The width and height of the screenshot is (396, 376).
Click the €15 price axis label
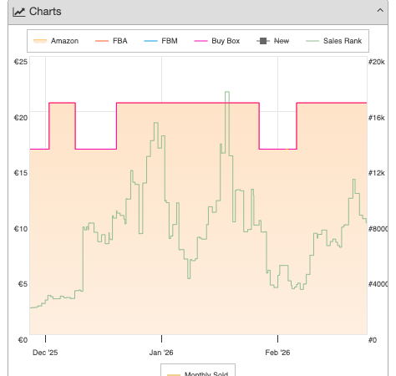pyautogui.click(x=21, y=173)
